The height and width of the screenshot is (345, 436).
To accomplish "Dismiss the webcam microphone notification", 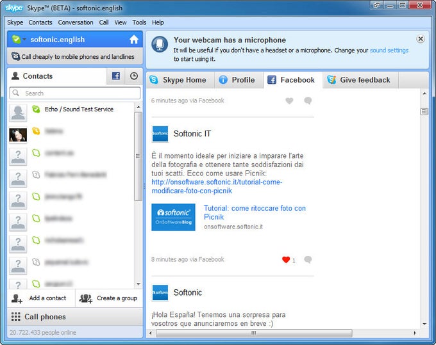I will 421,39.
